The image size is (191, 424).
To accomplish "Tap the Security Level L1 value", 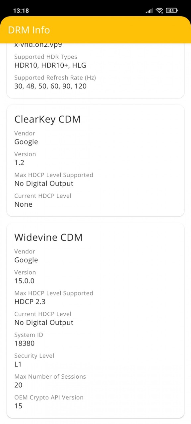I will click(x=18, y=364).
